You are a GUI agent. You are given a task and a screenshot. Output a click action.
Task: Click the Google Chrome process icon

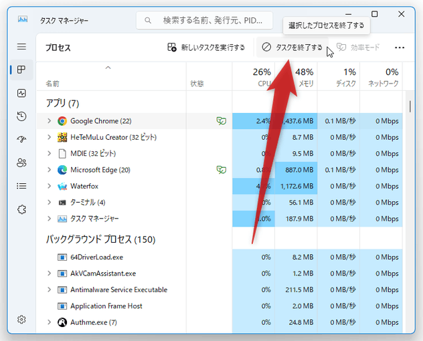point(62,121)
